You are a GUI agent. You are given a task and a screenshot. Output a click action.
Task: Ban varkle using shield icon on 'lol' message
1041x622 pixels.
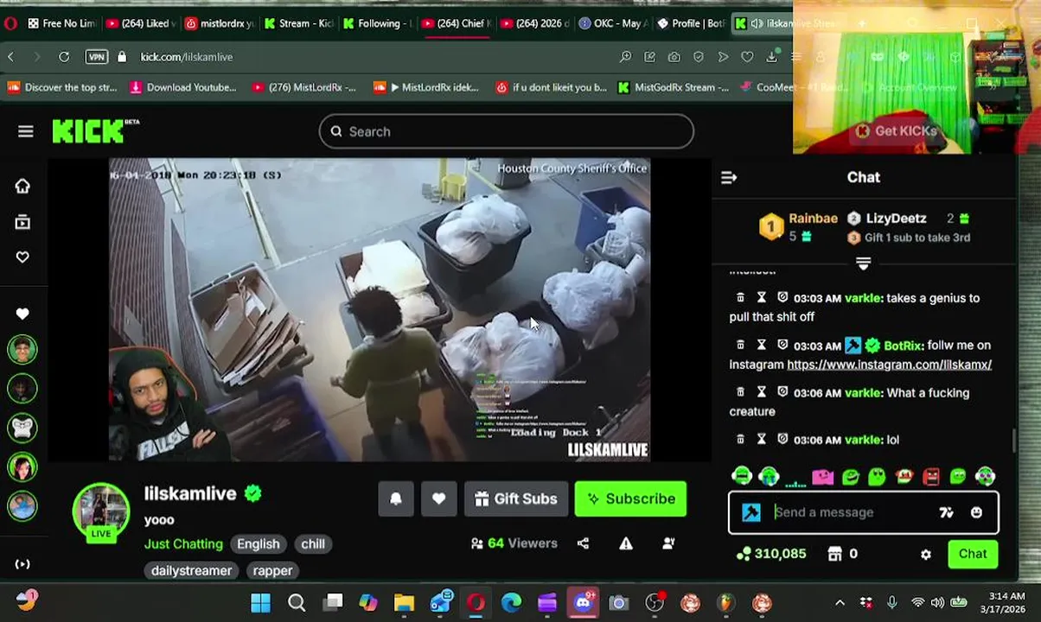pyautogui.click(x=782, y=440)
